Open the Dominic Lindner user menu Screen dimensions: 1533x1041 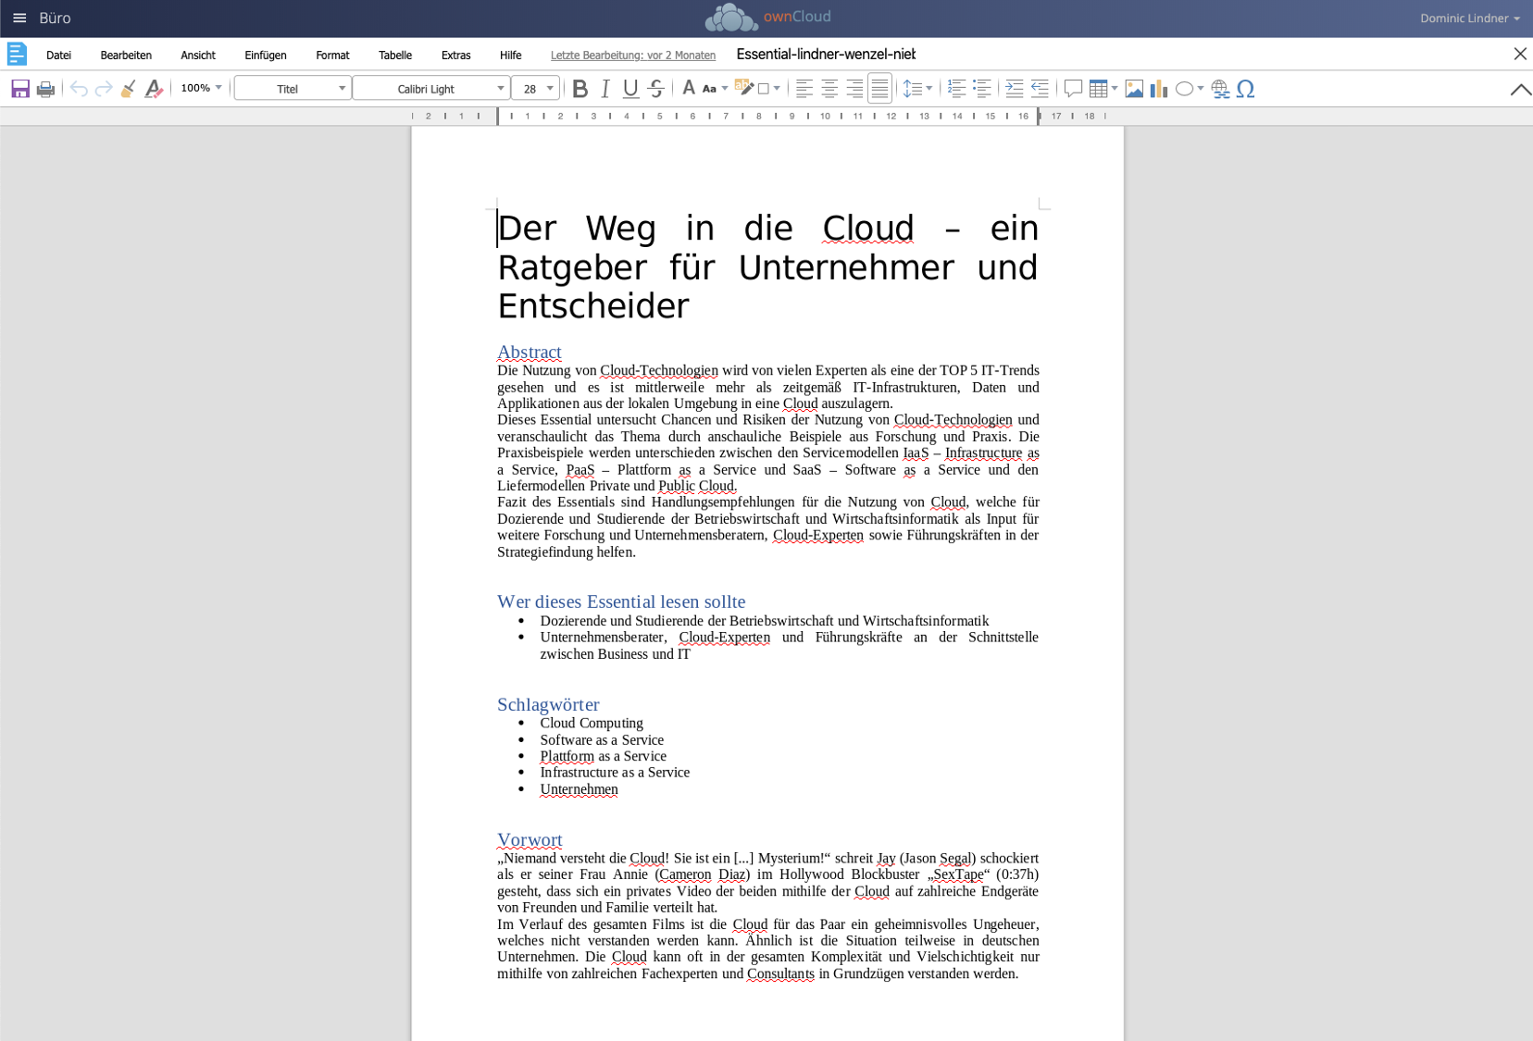(x=1470, y=18)
